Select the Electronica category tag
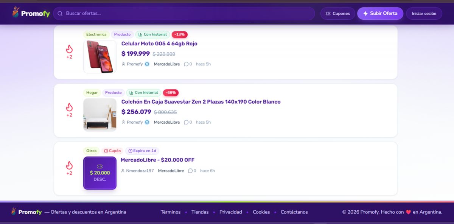The width and height of the screenshot is (454, 224). [96, 34]
